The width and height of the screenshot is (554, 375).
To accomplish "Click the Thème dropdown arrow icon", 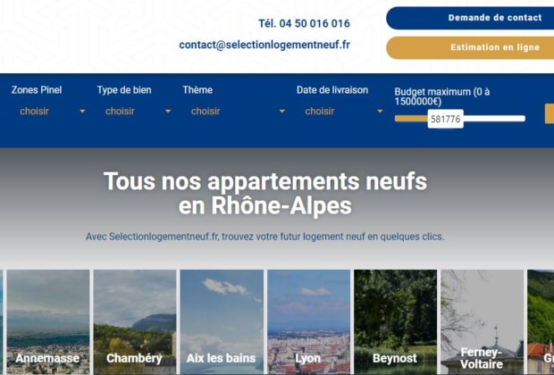I will (x=282, y=112).
